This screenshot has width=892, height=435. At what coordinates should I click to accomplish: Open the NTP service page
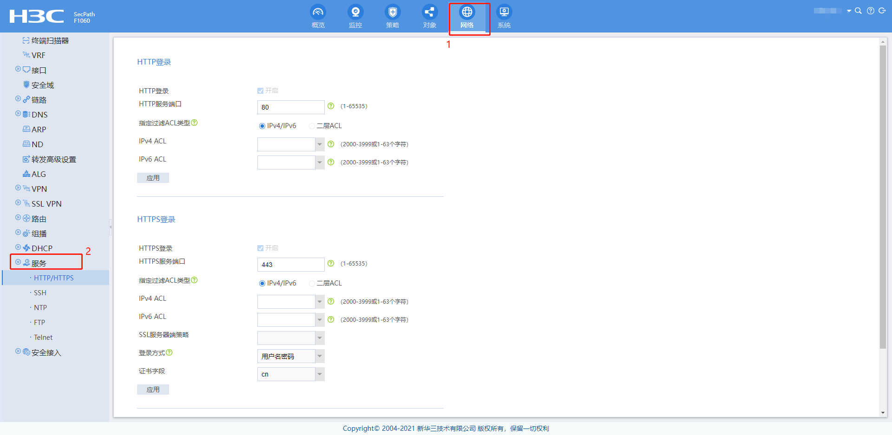coord(40,308)
